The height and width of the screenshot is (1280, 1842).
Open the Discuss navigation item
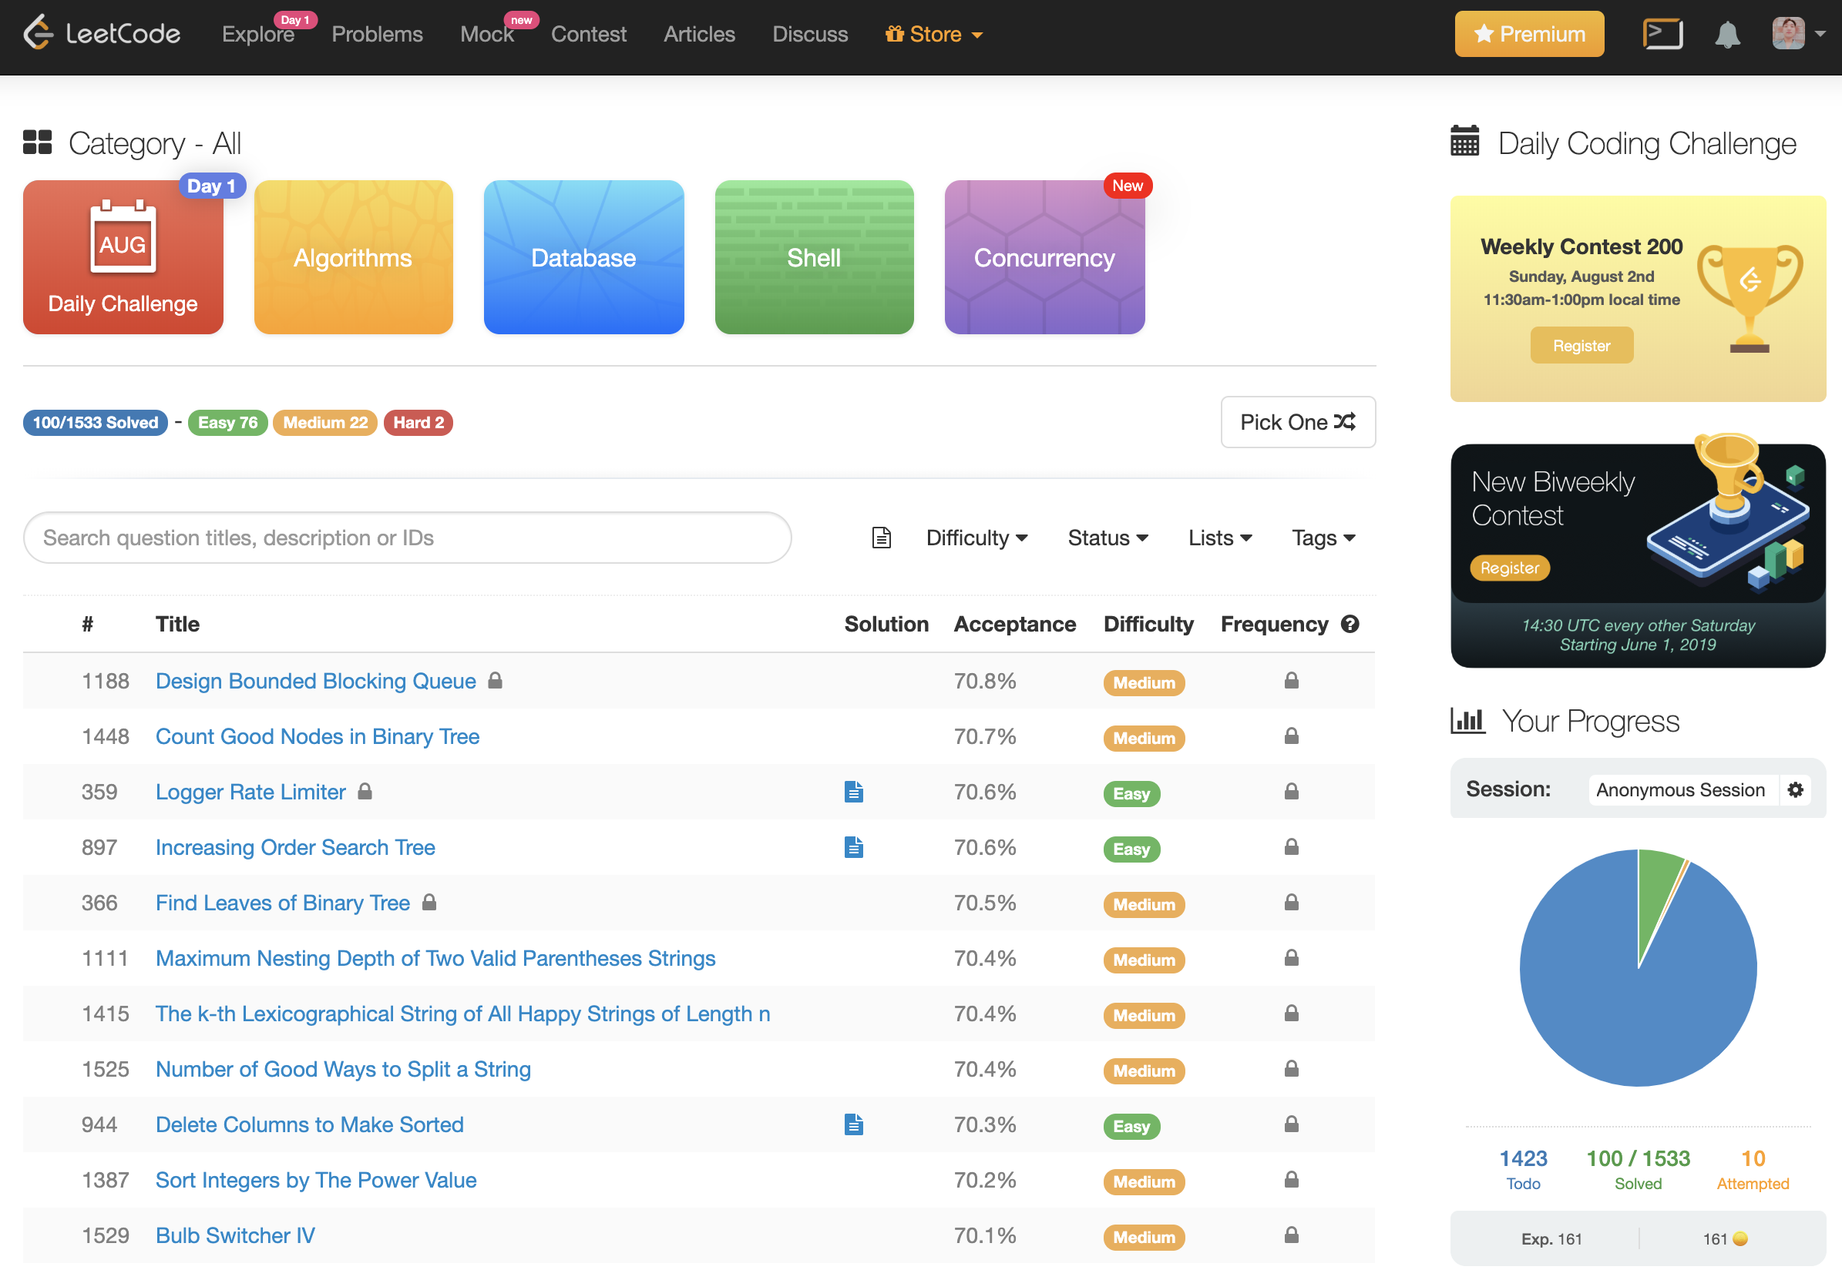809,35
